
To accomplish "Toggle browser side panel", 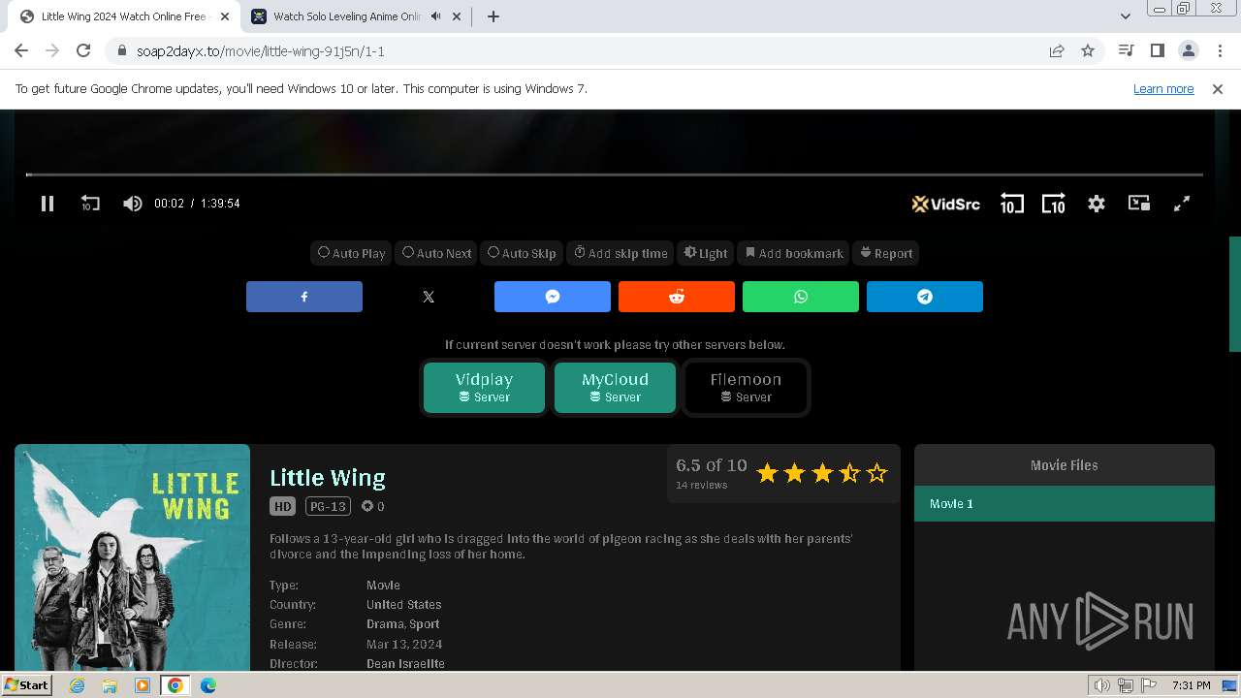I will coord(1157,51).
